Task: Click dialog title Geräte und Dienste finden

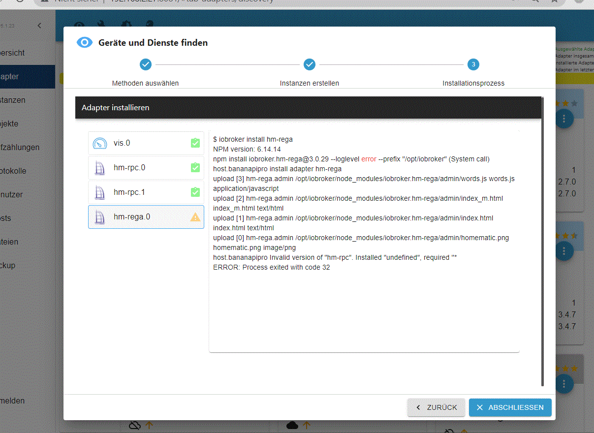Action: coord(153,43)
